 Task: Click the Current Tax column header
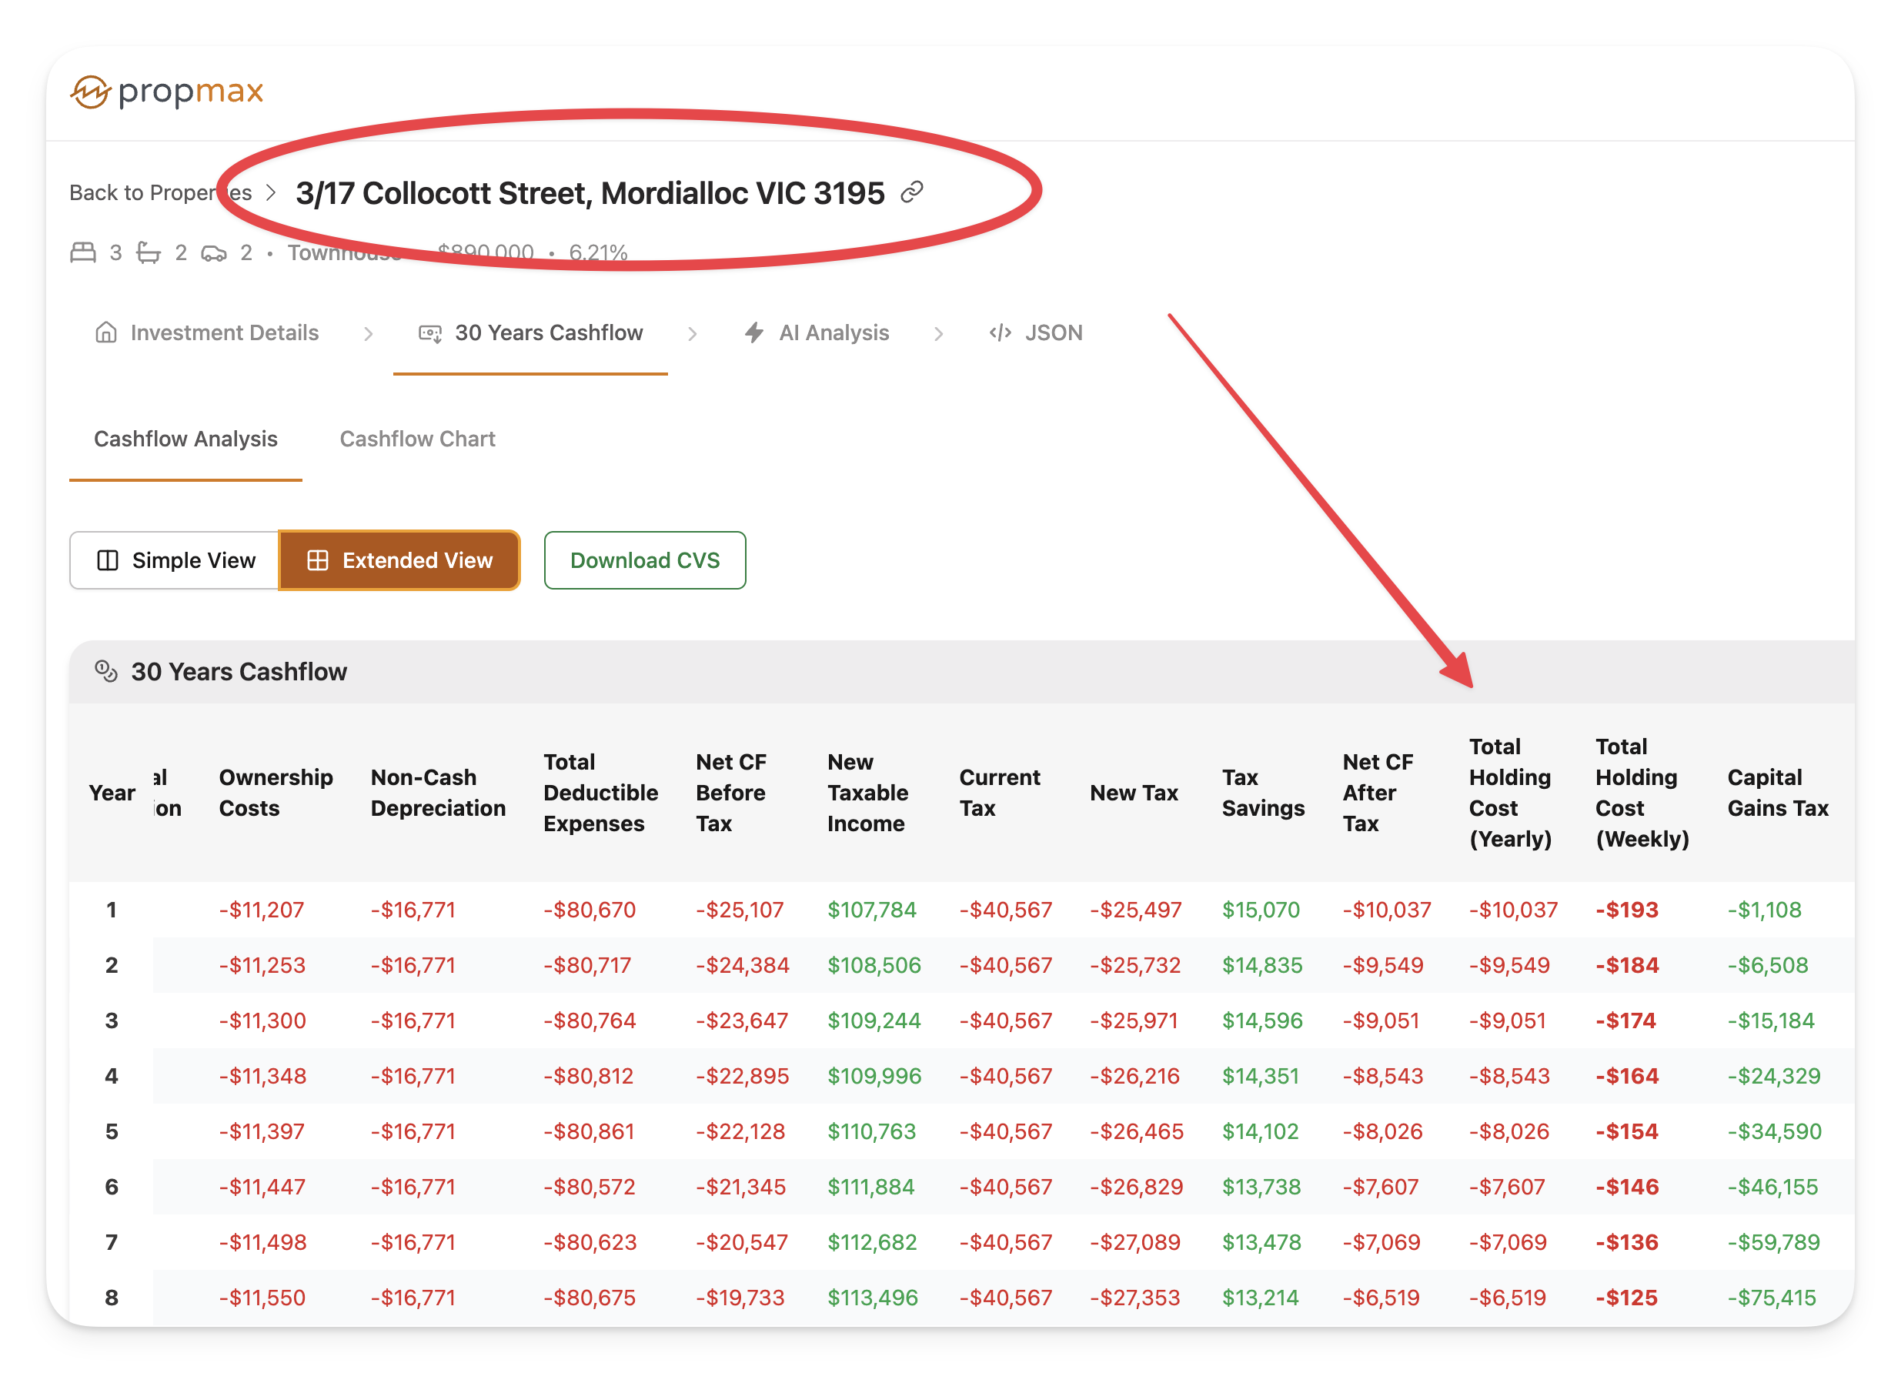[1000, 793]
